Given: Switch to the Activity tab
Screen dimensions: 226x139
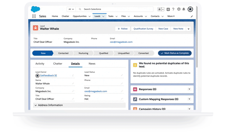Looking at the screenshot, I should click(40, 64).
